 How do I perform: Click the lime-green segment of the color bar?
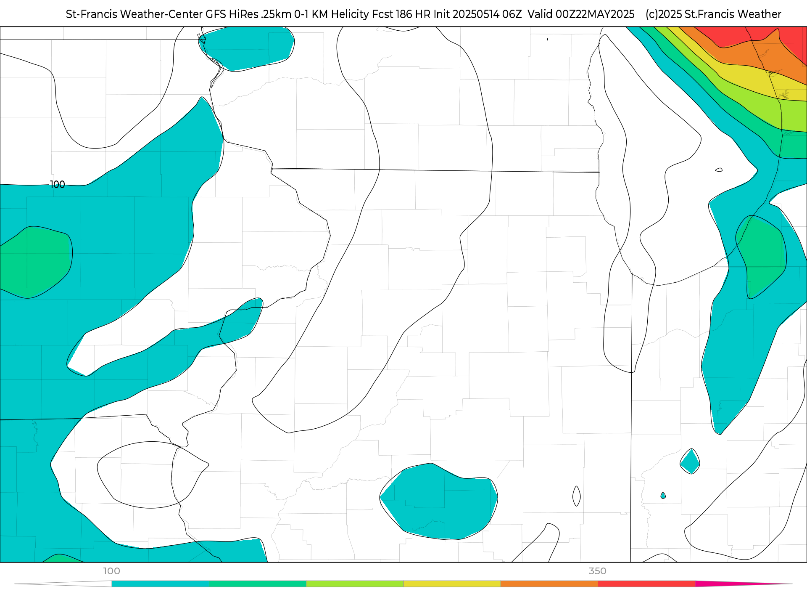(355, 584)
